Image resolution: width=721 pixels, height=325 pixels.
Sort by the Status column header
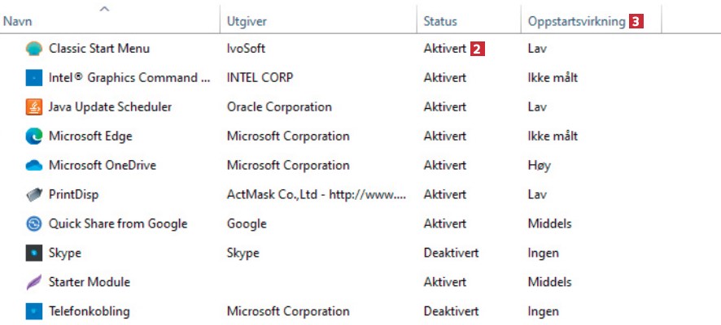(440, 22)
